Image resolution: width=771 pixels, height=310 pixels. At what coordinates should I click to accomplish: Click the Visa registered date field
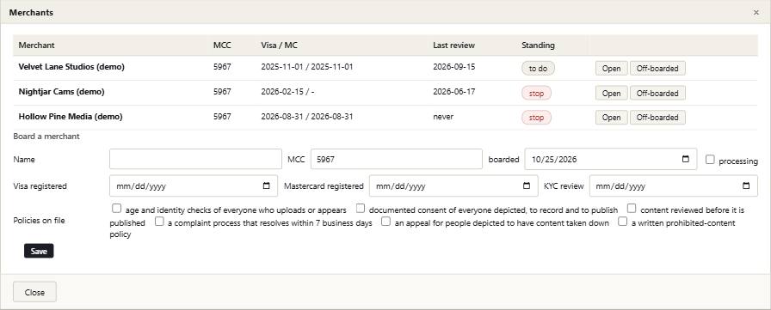[194, 185]
